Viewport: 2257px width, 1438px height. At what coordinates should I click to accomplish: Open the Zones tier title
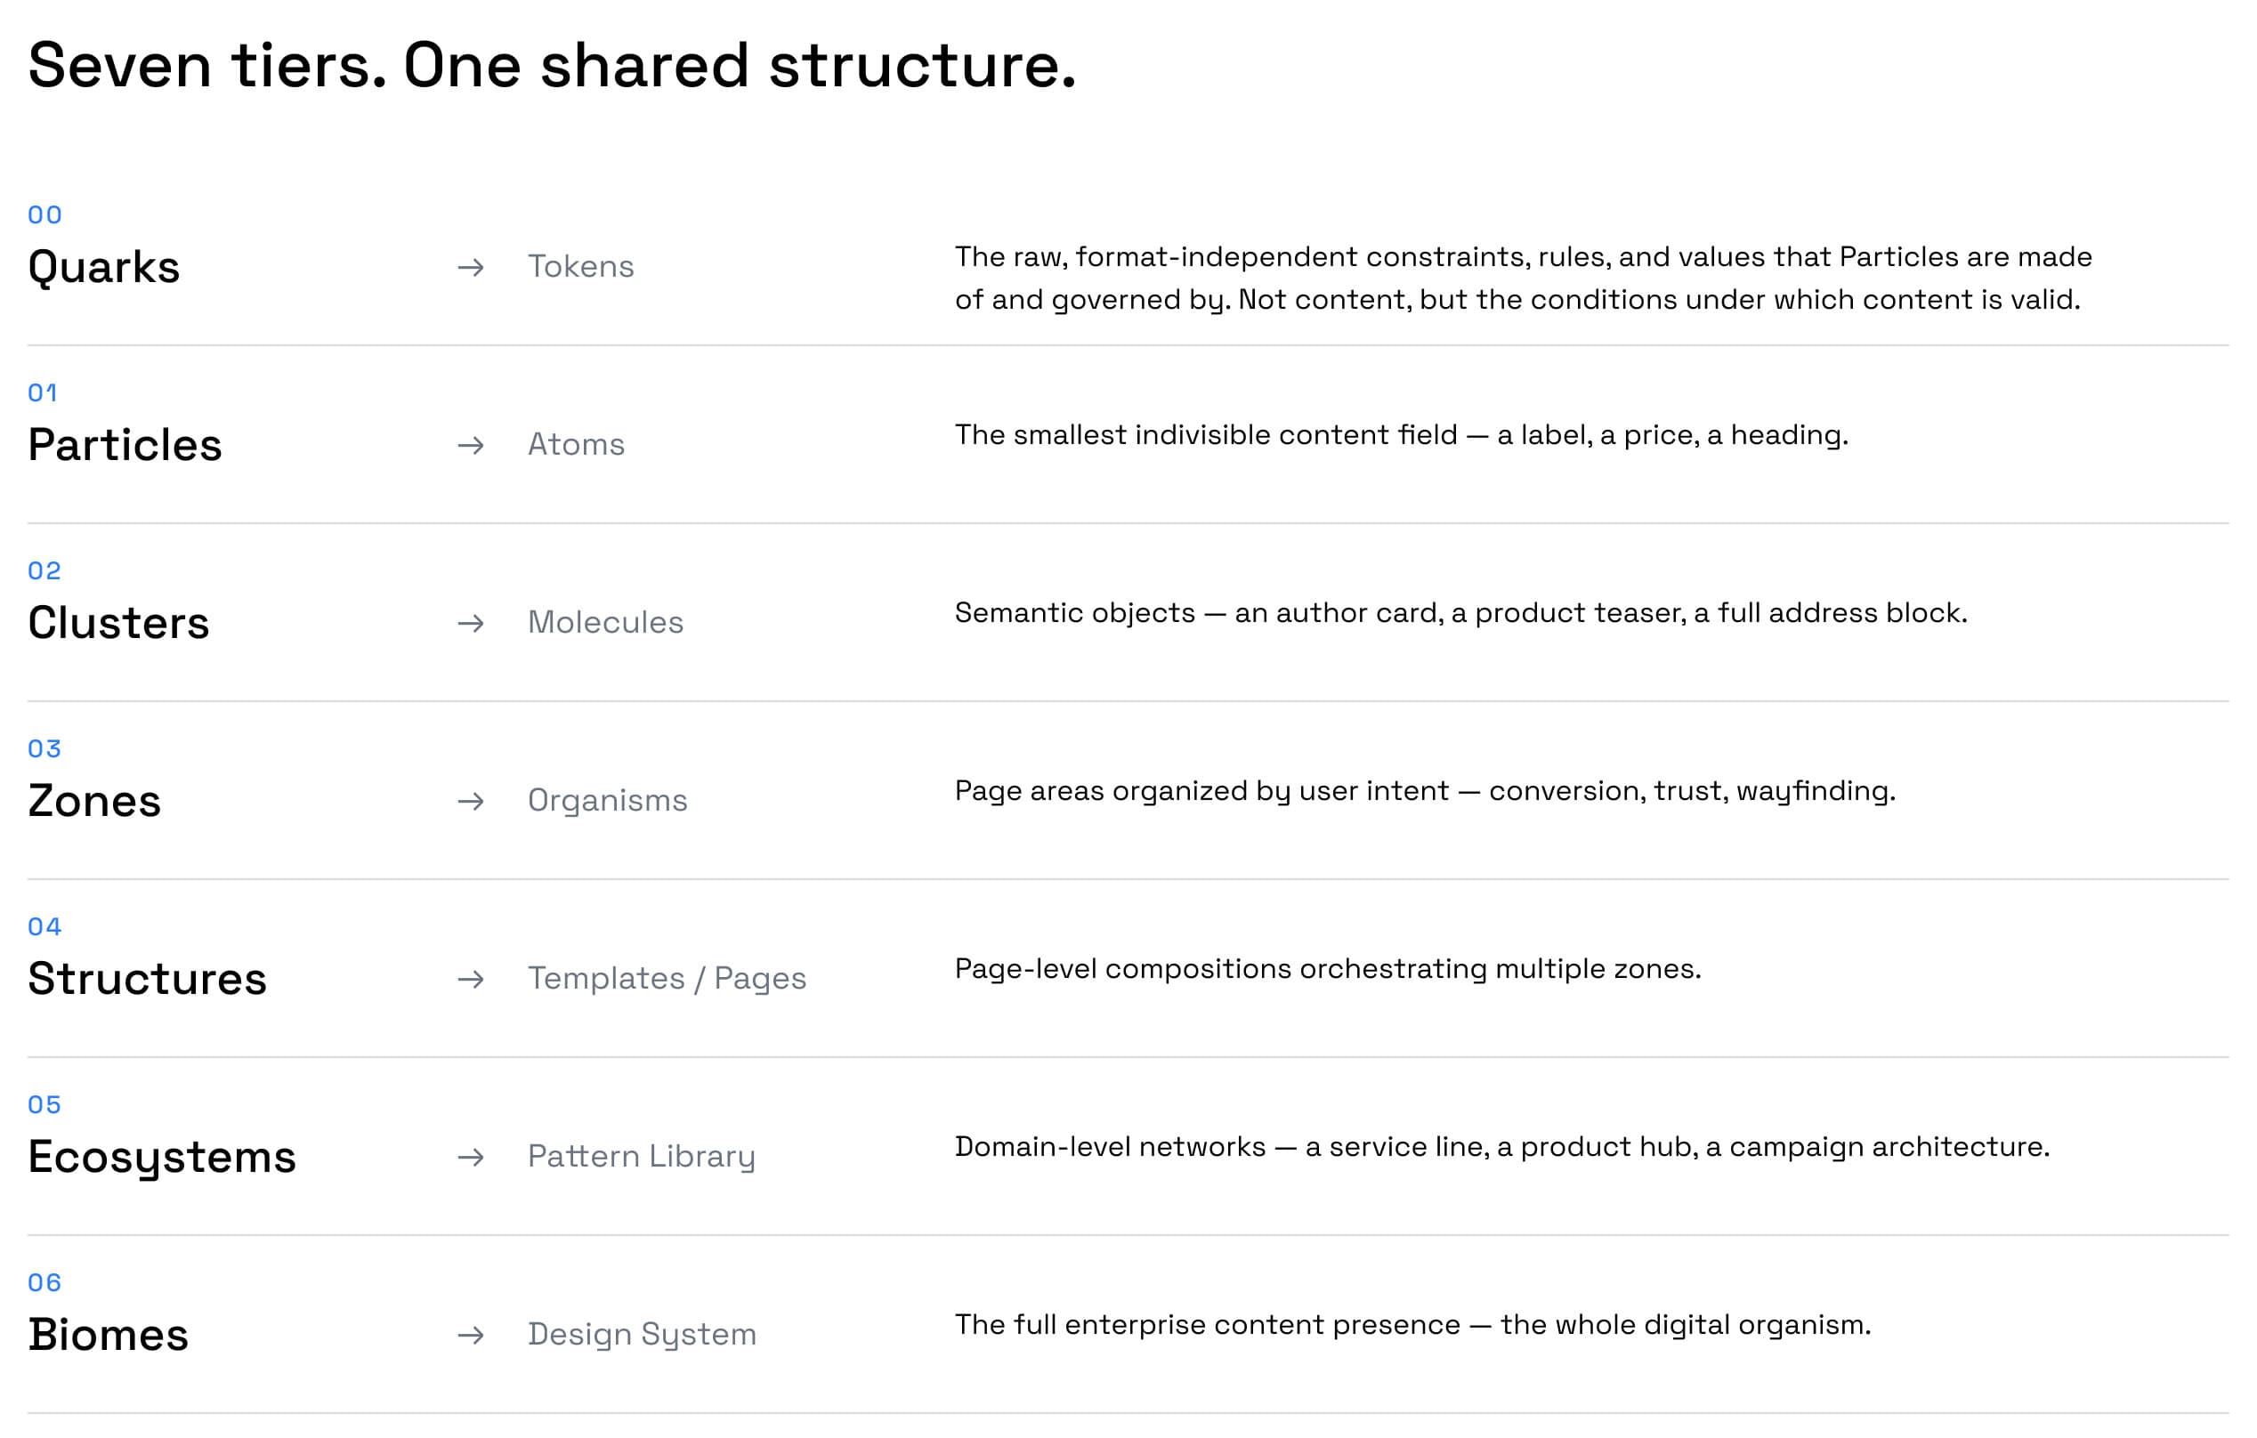(x=94, y=802)
